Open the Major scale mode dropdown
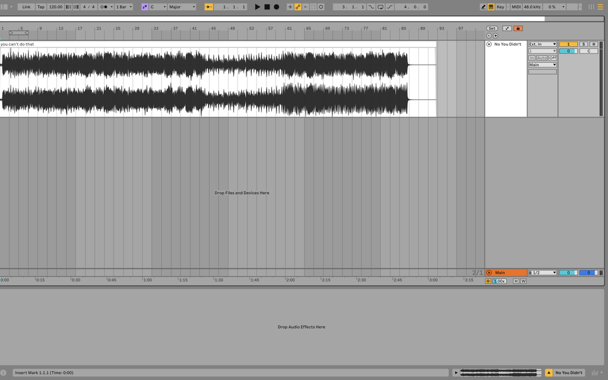The width and height of the screenshot is (608, 380). pyautogui.click(x=182, y=7)
